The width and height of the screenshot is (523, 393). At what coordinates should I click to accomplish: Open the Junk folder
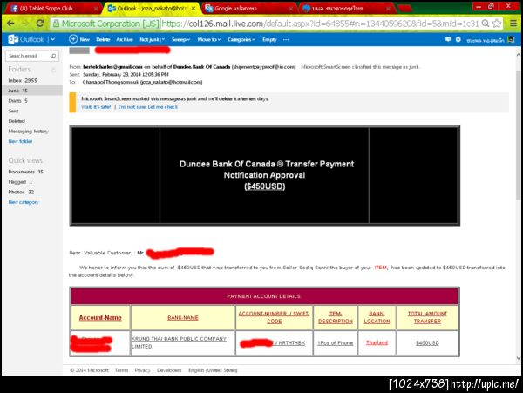[x=32, y=91]
